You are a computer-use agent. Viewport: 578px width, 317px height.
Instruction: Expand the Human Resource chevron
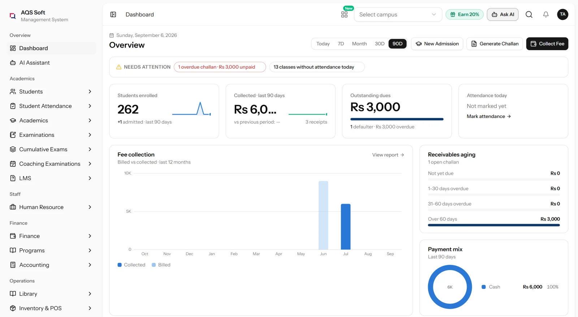pos(90,207)
